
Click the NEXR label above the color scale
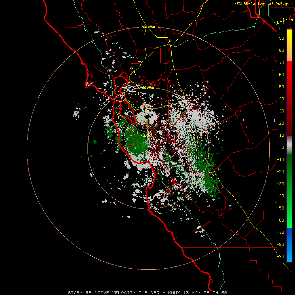click(x=288, y=19)
